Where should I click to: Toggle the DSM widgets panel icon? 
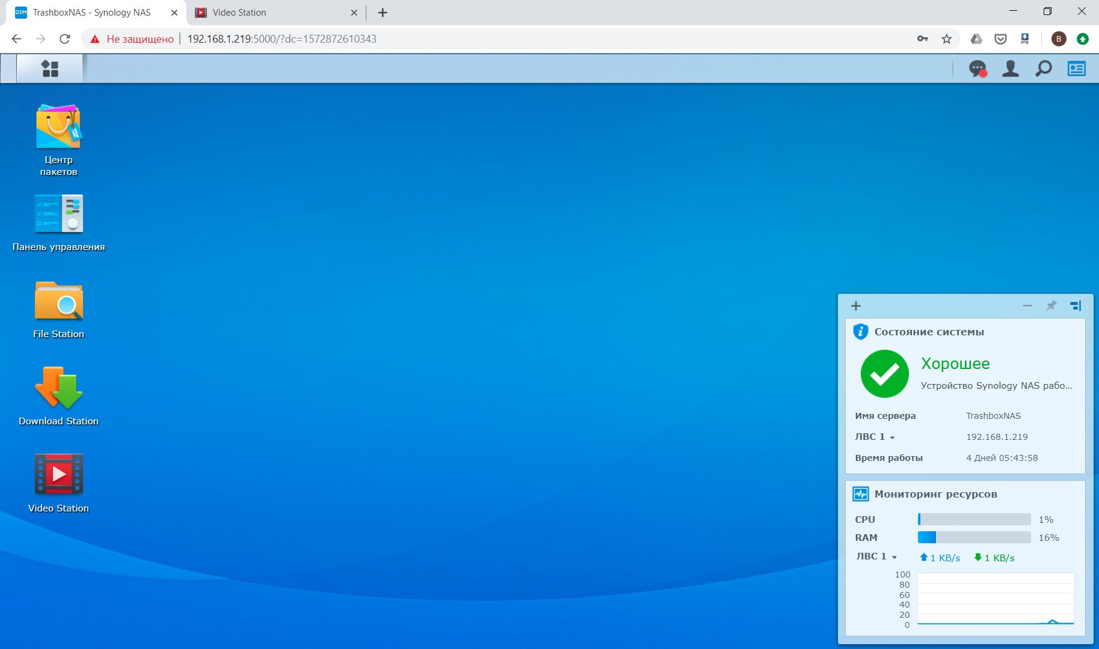(1076, 69)
